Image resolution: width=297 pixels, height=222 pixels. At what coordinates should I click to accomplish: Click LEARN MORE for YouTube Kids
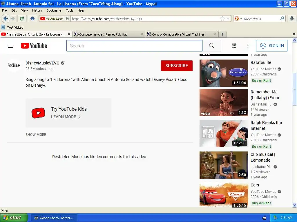tap(66, 117)
